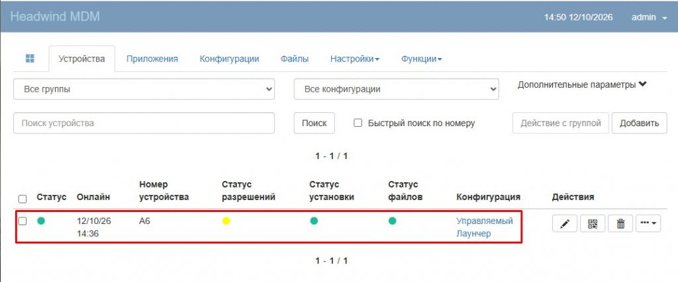Viewport: 678px width, 282px height.
Task: Switch to the Устройства tab
Action: (x=81, y=59)
